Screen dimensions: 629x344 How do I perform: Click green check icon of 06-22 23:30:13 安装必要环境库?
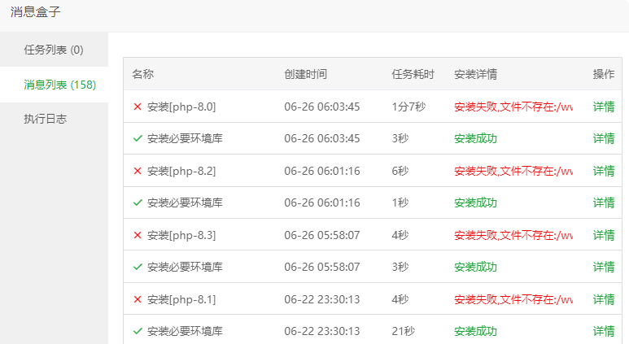[x=138, y=331]
